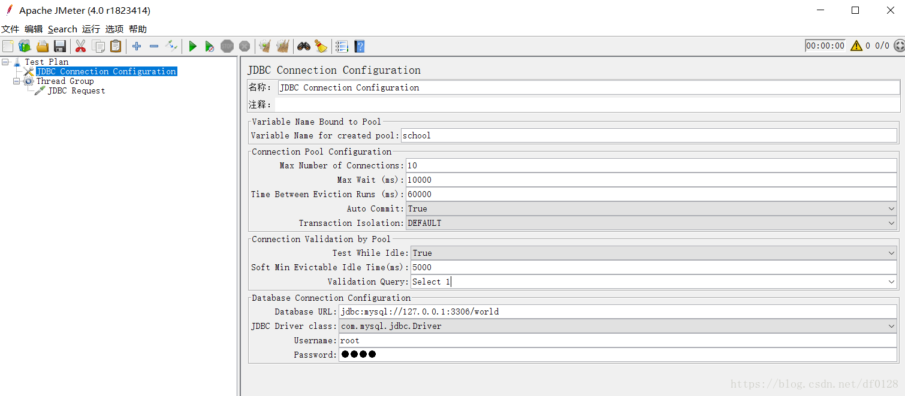Save the test plan with floppy icon
Viewport: 905px width, 396px height.
click(x=60, y=46)
